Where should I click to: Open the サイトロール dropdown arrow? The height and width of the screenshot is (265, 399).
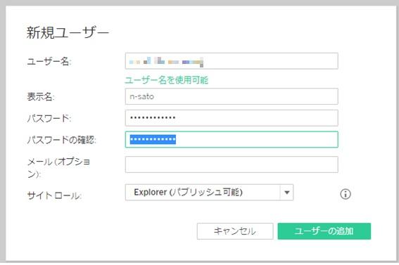287,193
